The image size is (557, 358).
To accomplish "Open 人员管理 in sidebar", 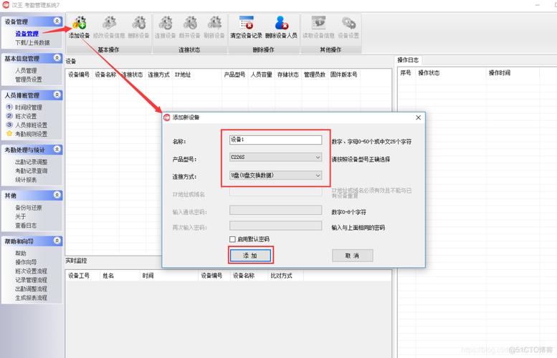I will tap(26, 71).
